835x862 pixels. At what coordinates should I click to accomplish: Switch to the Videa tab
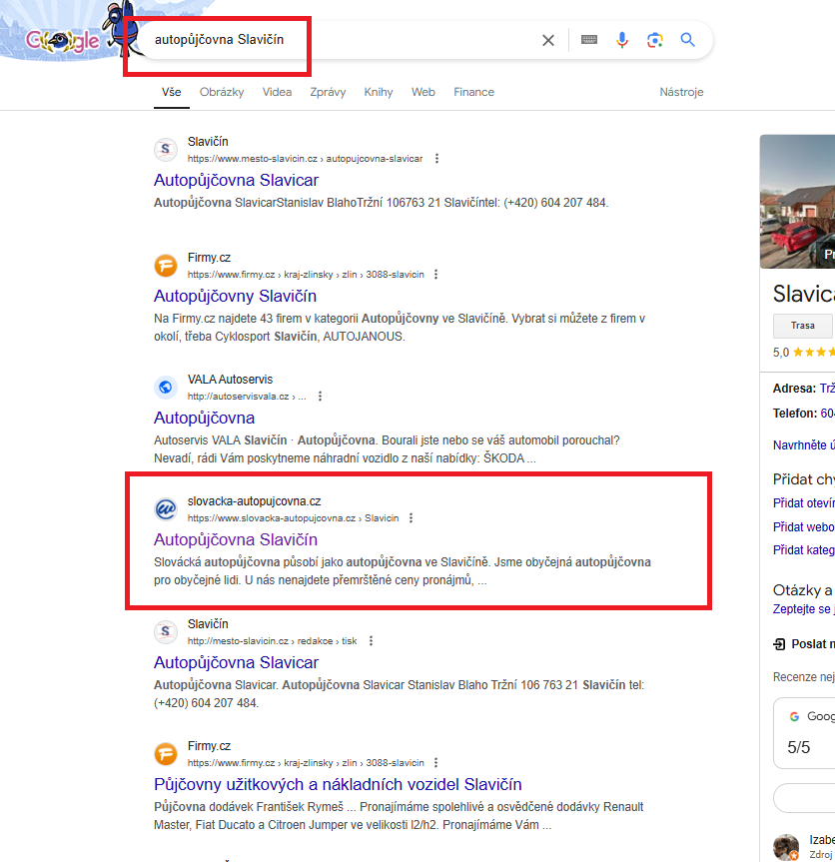pos(277,92)
